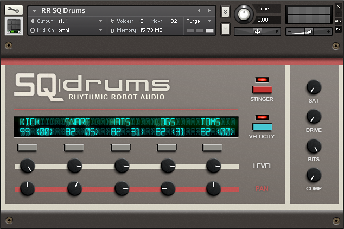Click the SNARE label in LCD display

pos(78,122)
